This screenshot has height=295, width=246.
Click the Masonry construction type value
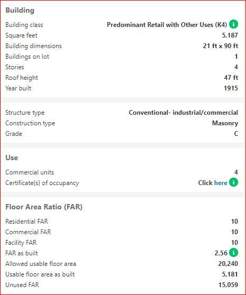[x=225, y=123]
